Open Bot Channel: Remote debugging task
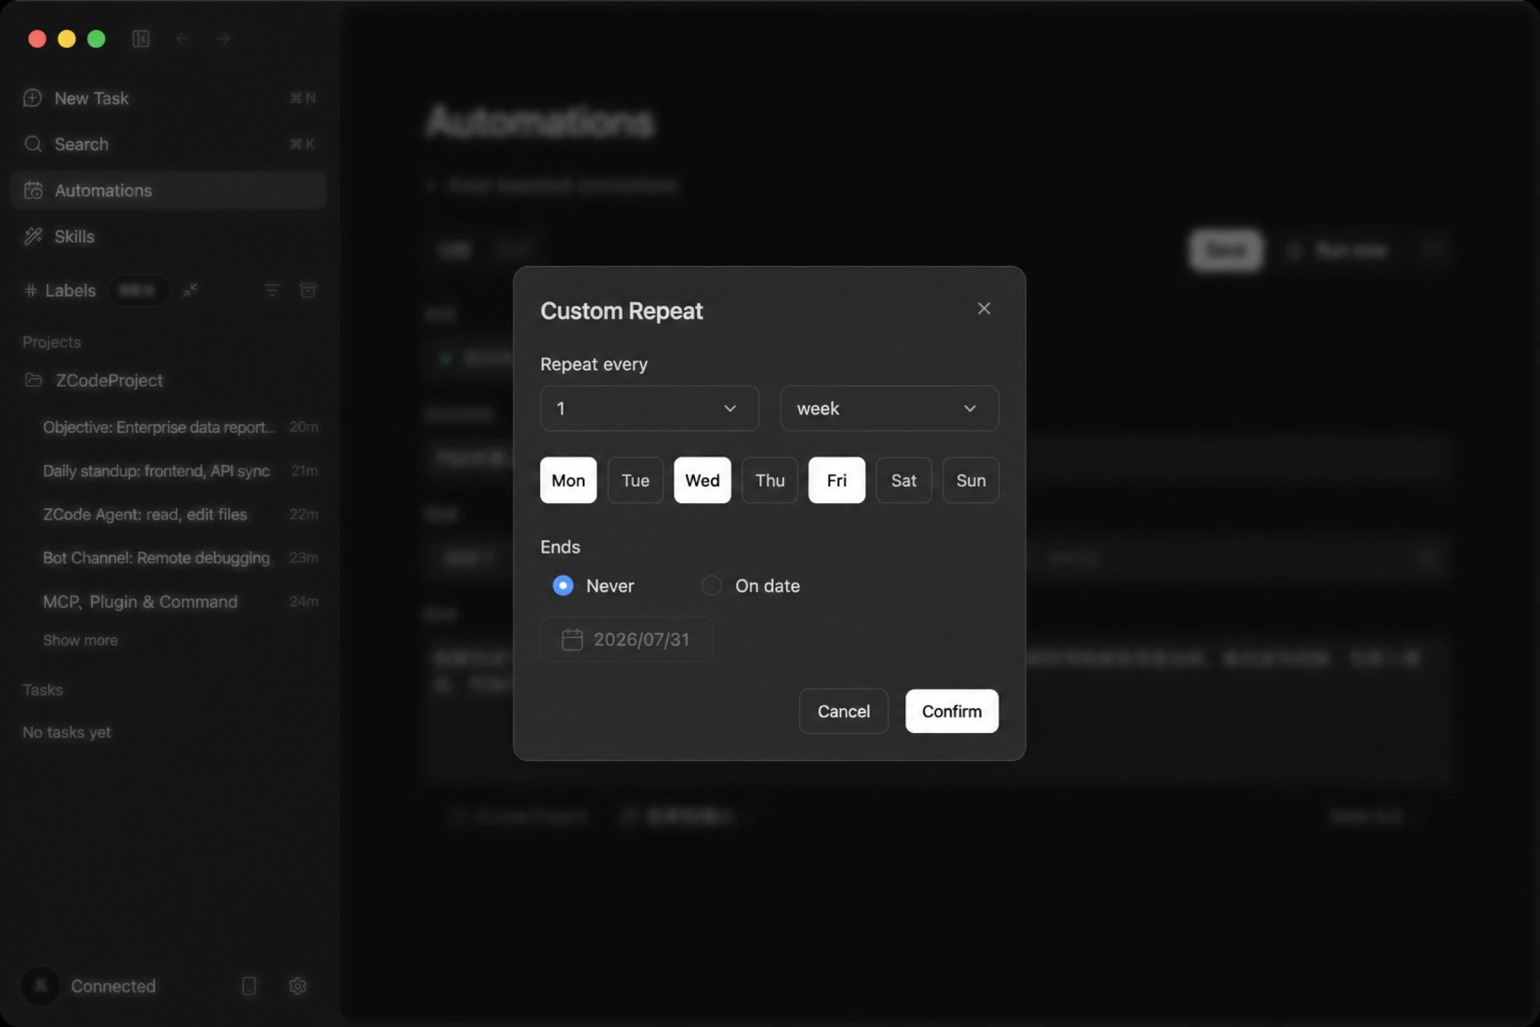1540x1027 pixels. point(168,558)
